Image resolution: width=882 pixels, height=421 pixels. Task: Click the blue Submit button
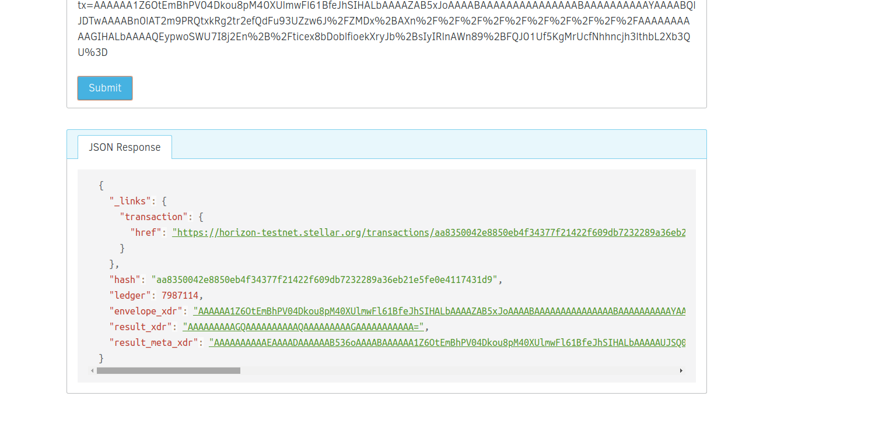click(x=105, y=88)
